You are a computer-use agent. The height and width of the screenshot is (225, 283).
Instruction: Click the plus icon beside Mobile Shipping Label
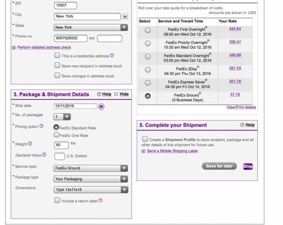click(x=143, y=151)
